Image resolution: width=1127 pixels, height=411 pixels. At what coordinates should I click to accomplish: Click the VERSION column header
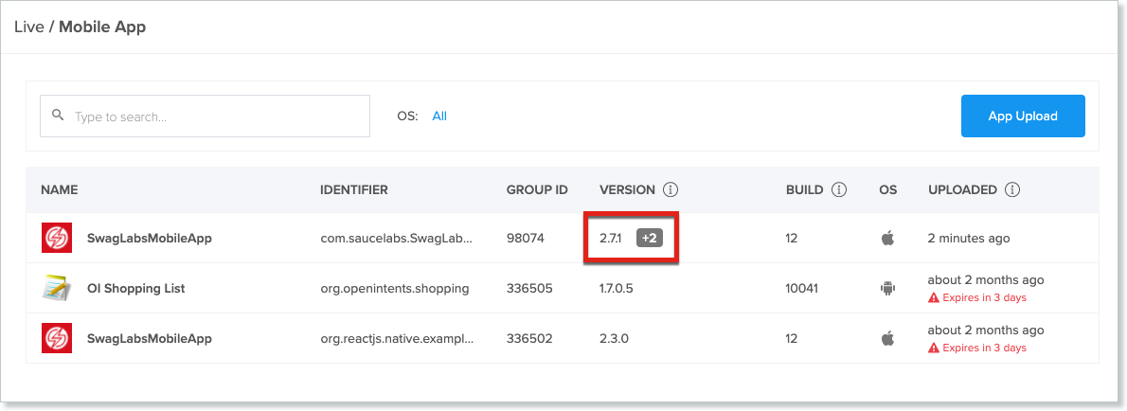[x=627, y=189]
